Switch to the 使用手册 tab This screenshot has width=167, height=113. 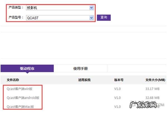tap(80, 68)
